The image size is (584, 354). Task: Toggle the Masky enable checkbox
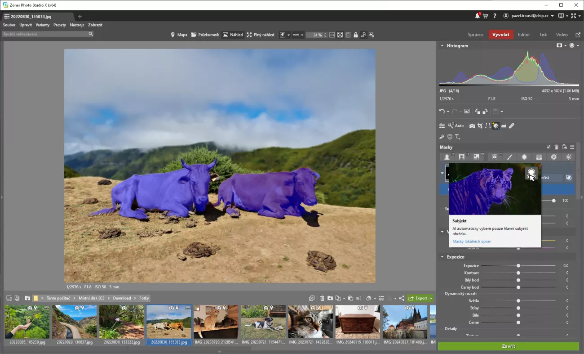tap(549, 147)
